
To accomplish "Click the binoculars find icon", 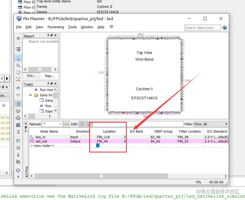I will click(x=18, y=162).
